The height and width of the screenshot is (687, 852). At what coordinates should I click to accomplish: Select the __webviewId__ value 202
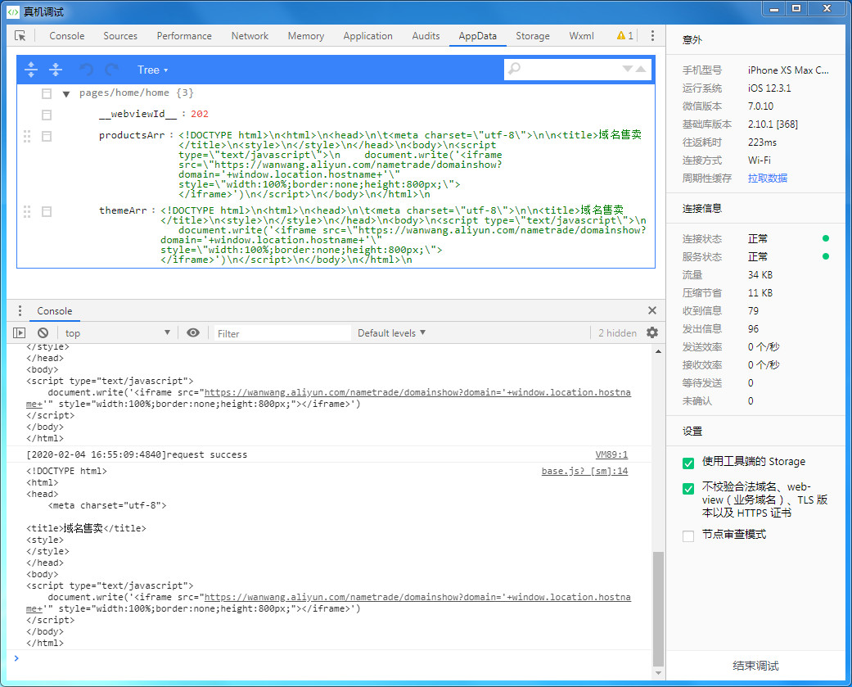[200, 114]
